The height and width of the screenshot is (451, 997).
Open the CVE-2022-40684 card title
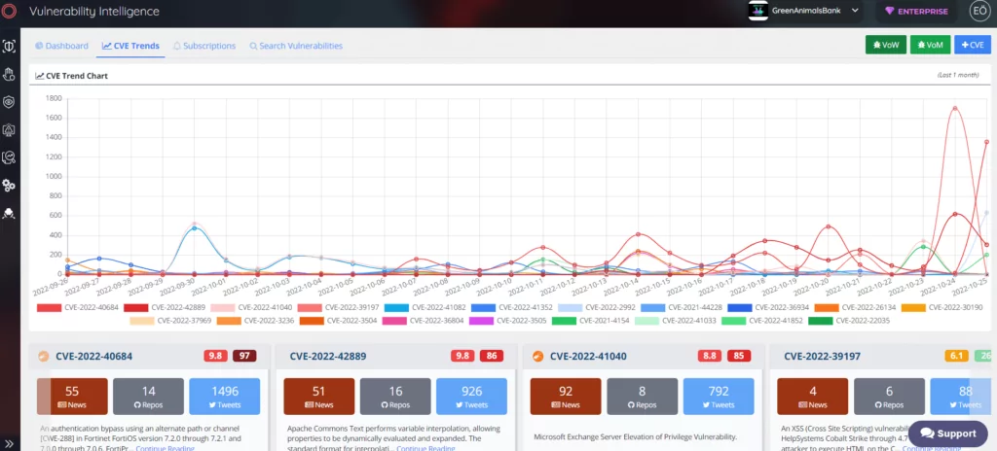tap(94, 357)
